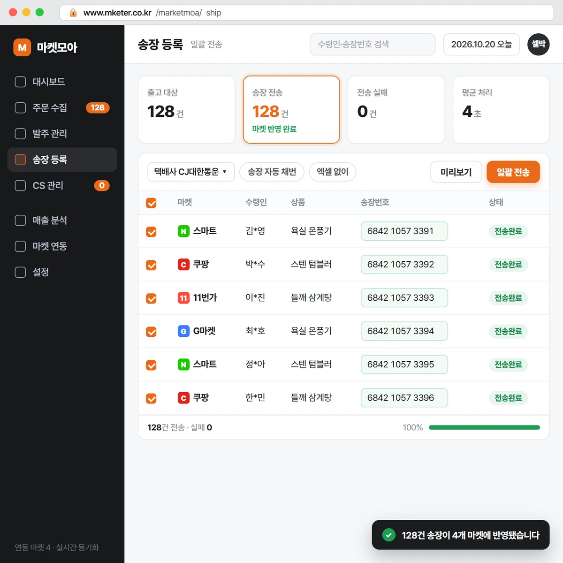The width and height of the screenshot is (563, 563).
Task: Click 전송완료 status in 한*민 row
Action: pyautogui.click(x=508, y=398)
